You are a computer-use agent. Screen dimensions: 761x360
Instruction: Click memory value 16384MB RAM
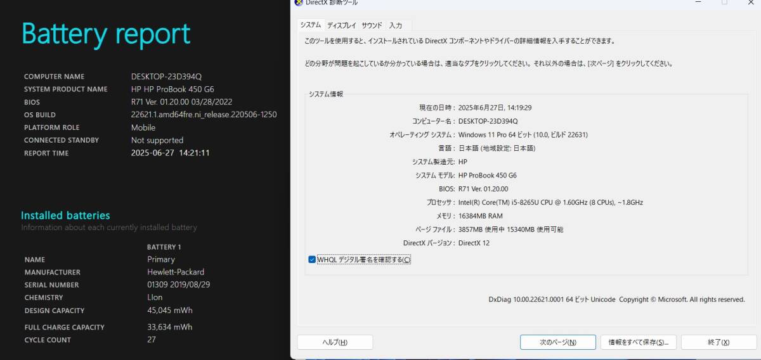click(x=480, y=215)
